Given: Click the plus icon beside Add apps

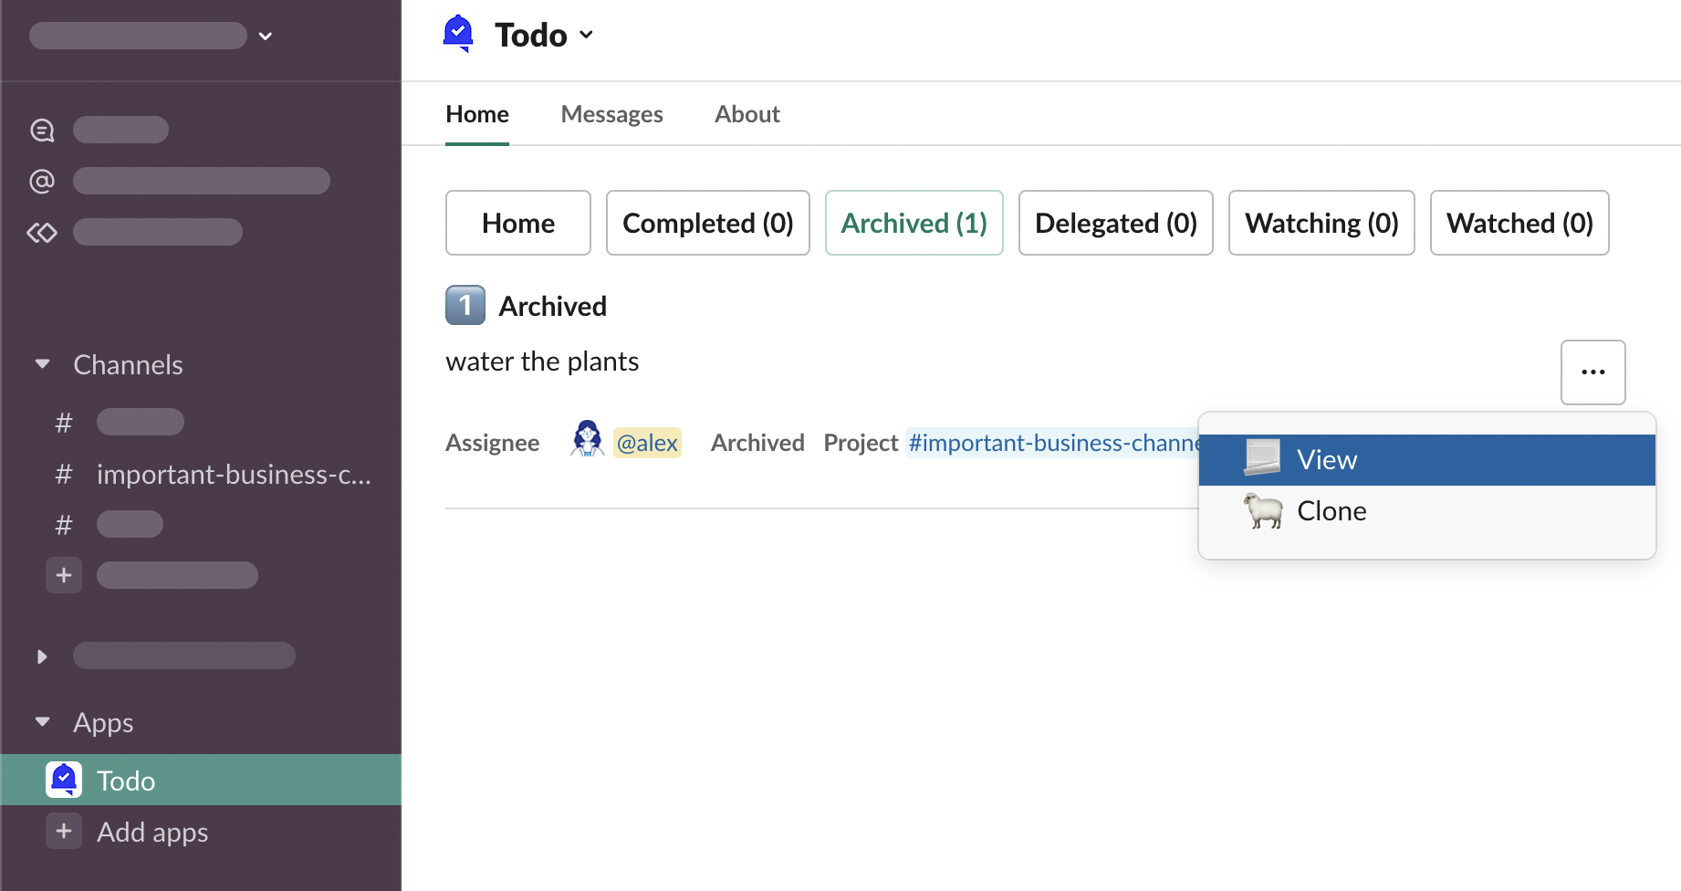Looking at the screenshot, I should point(64,831).
